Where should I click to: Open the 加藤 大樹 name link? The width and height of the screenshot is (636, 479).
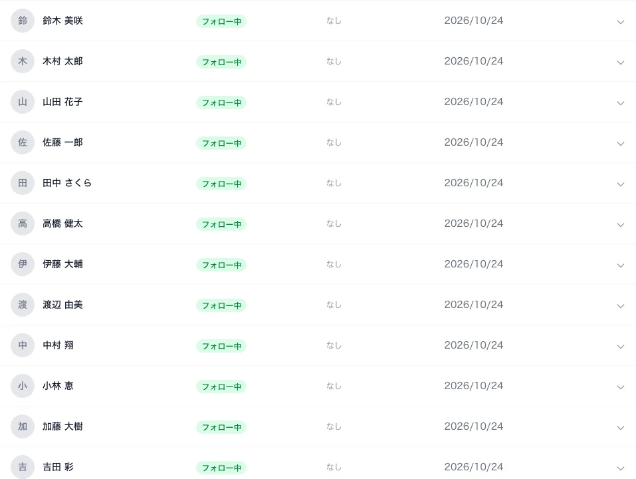63,426
